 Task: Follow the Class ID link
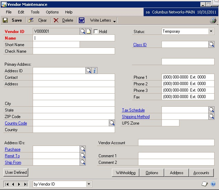tap(140, 45)
